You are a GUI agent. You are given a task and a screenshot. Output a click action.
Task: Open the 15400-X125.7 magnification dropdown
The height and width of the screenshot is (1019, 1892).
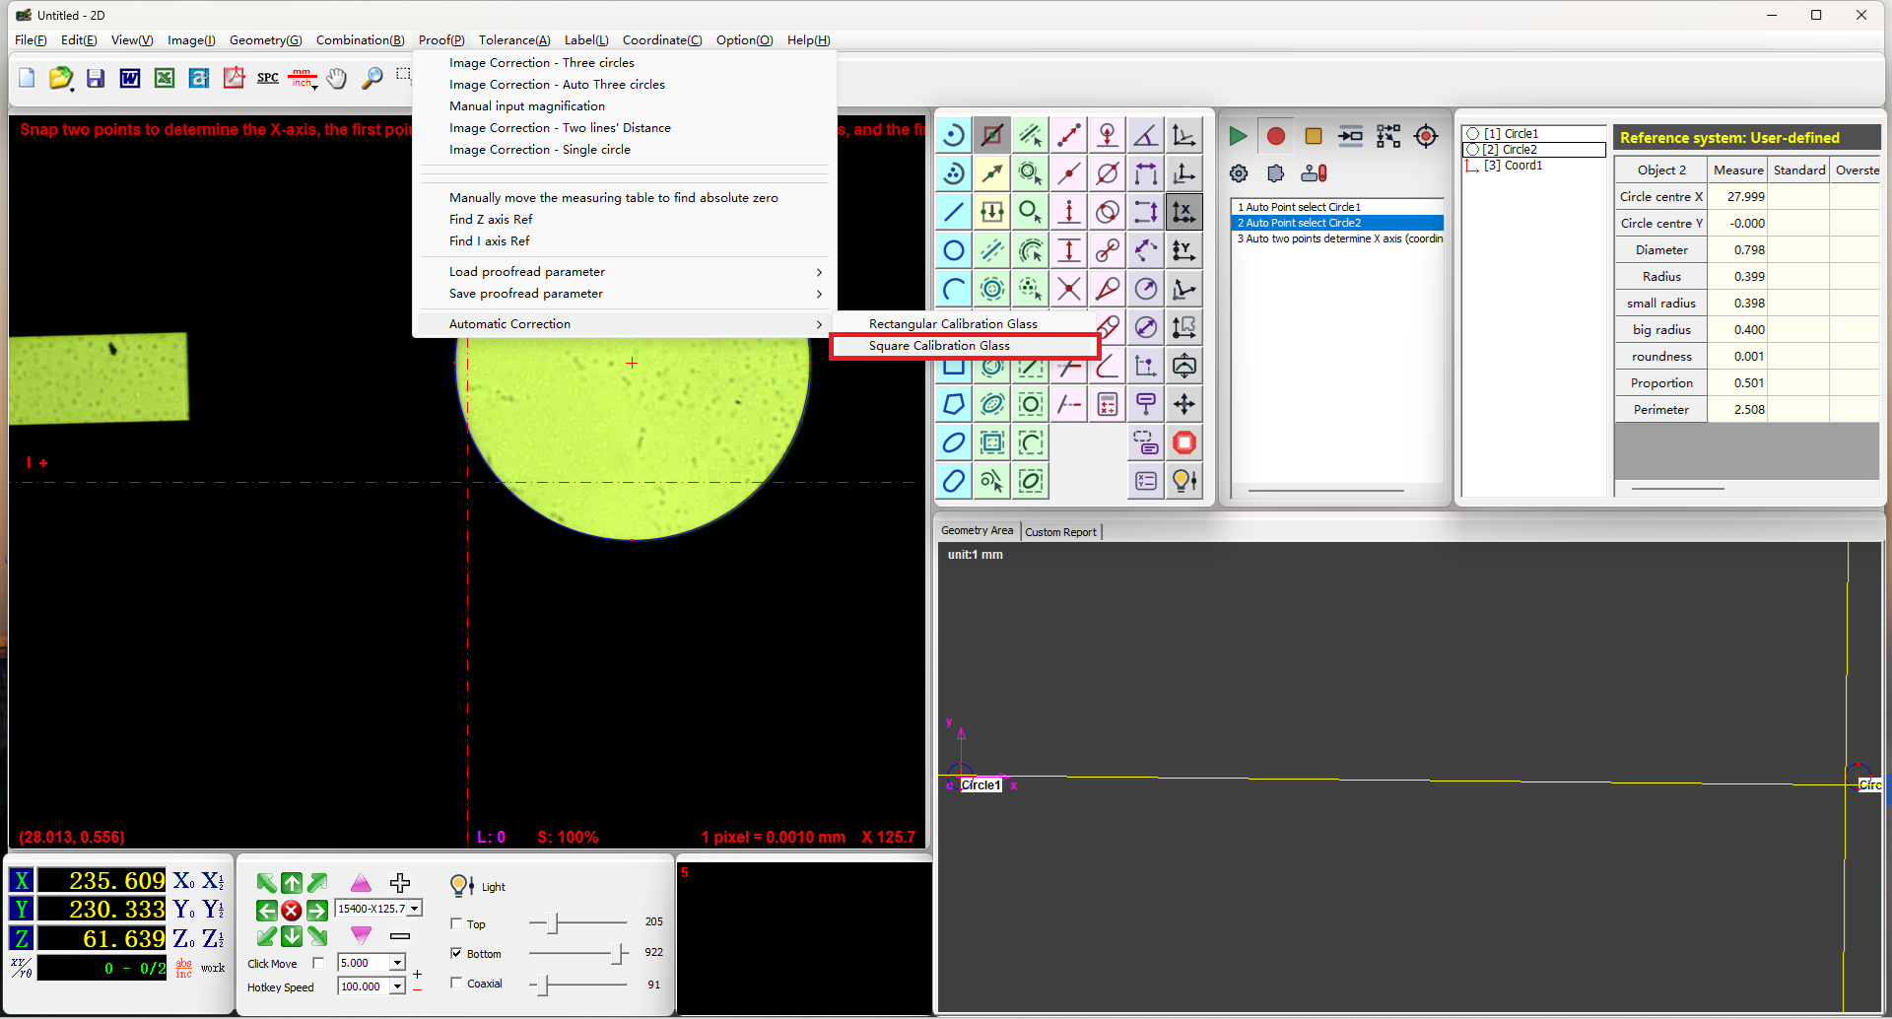415,909
